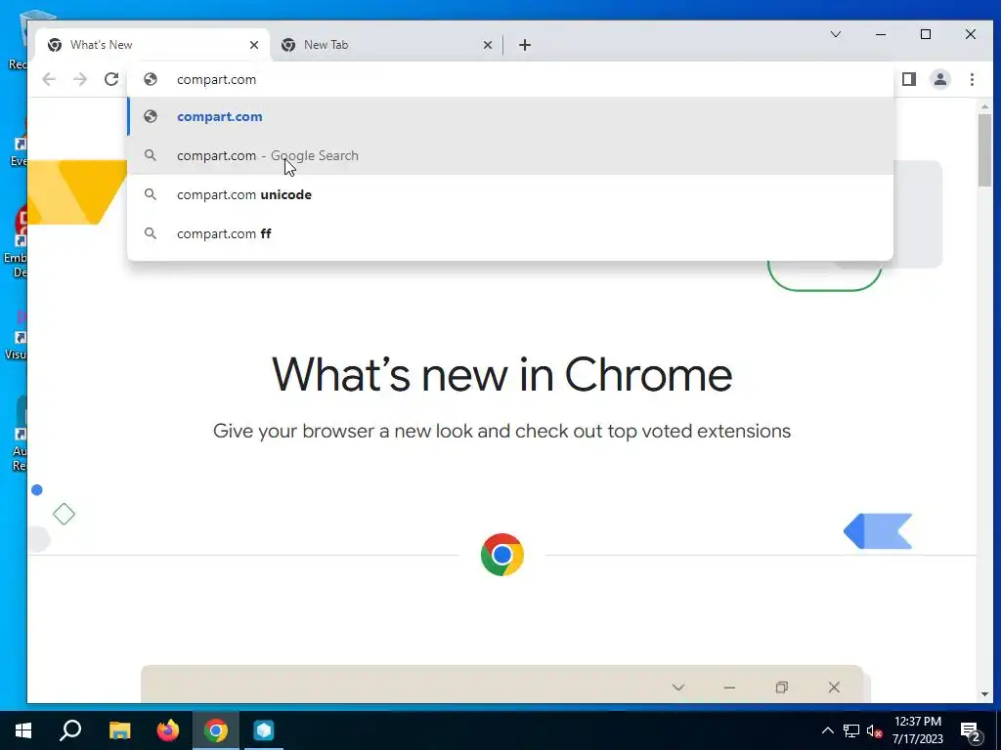Open Windows taskbar search

coord(70,730)
